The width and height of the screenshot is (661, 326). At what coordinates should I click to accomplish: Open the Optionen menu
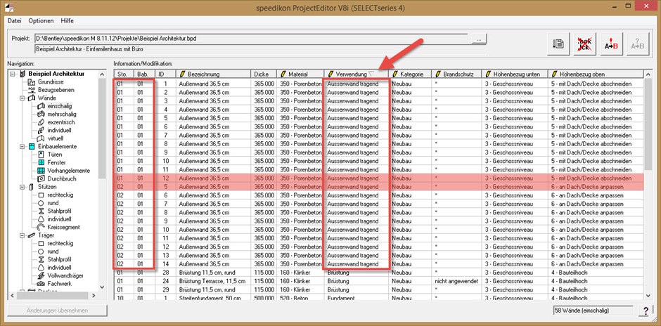tap(41, 20)
